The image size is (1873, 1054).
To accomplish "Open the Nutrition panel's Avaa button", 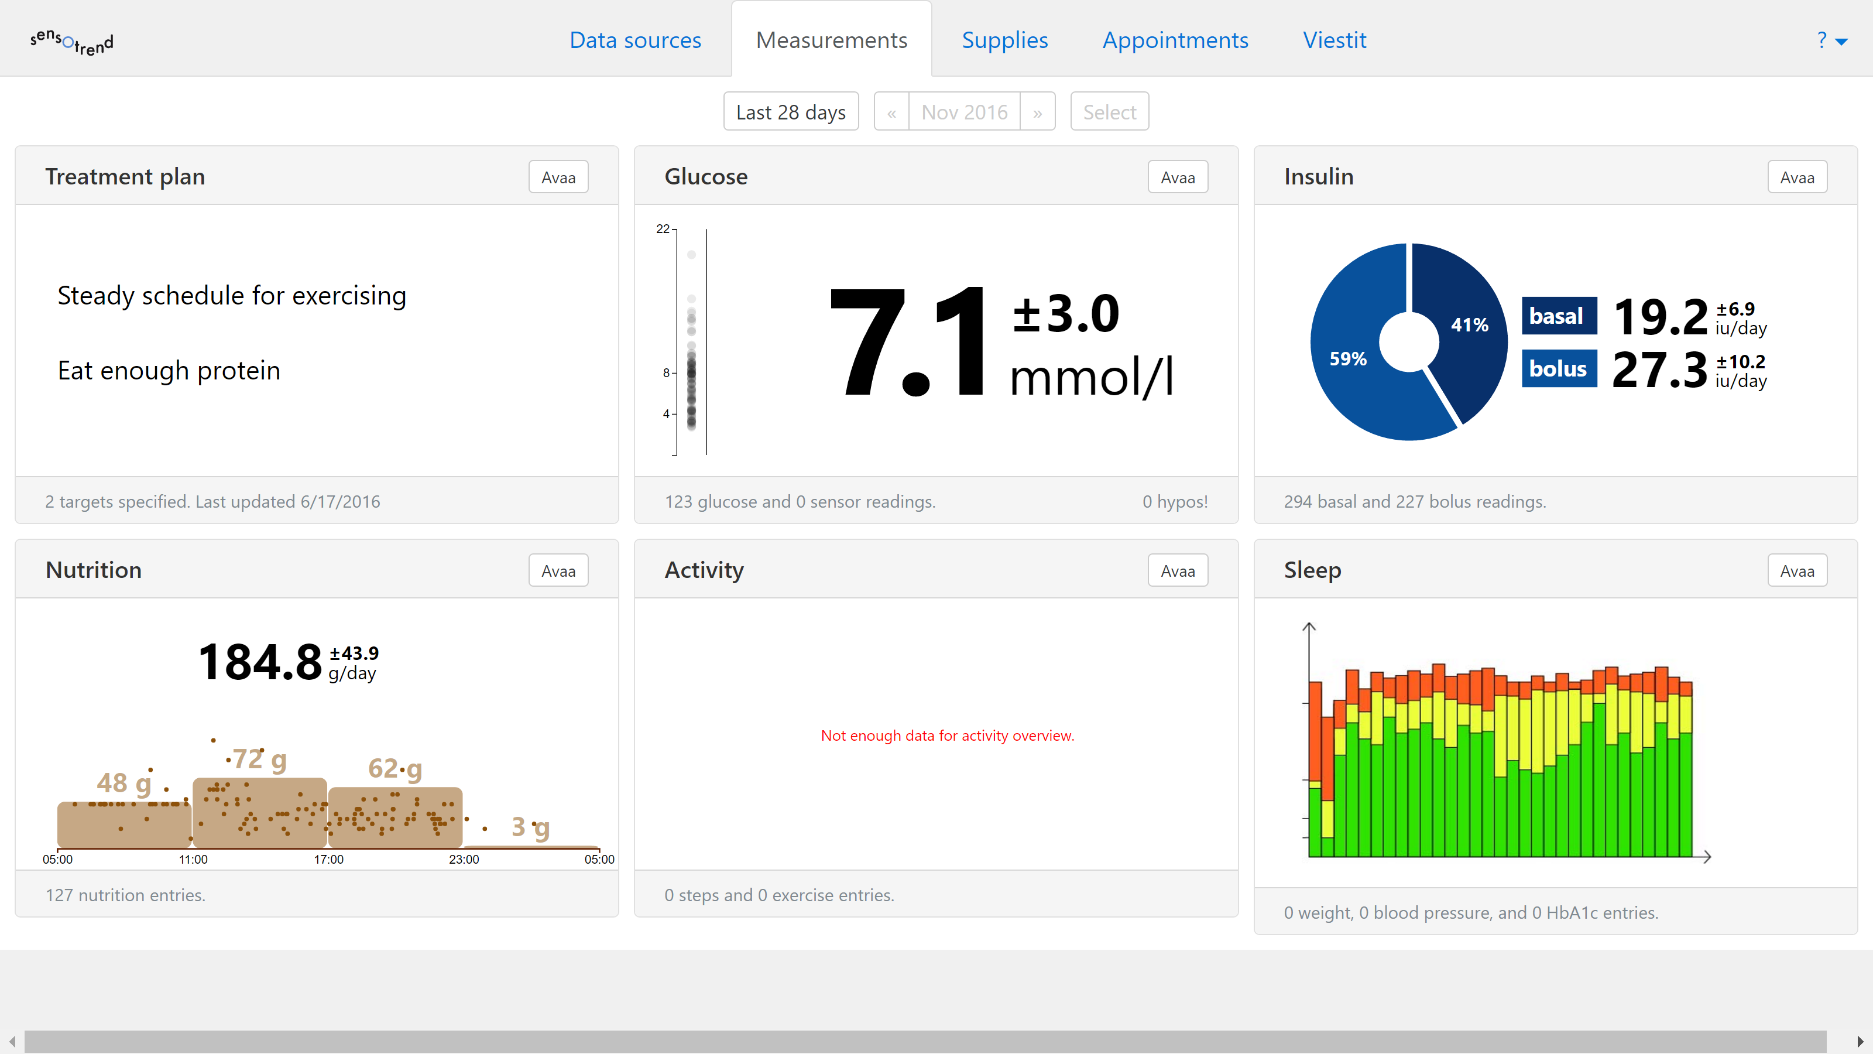I will [x=558, y=571].
